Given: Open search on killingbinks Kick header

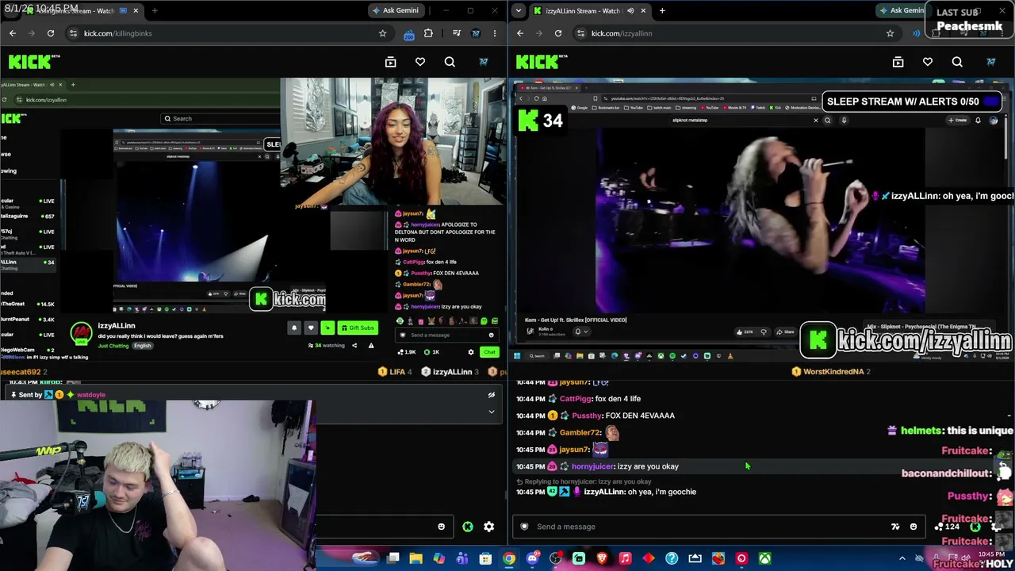Looking at the screenshot, I should point(450,62).
